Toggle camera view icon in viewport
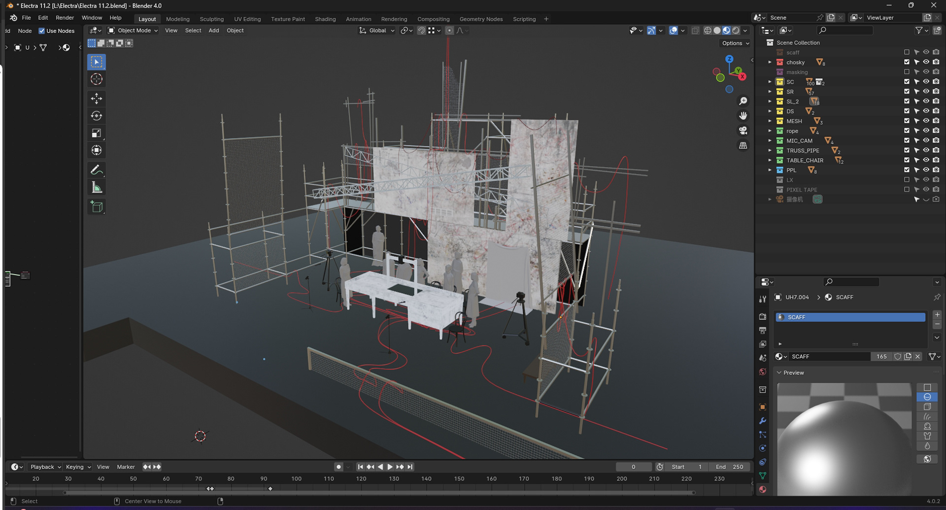 (x=743, y=131)
